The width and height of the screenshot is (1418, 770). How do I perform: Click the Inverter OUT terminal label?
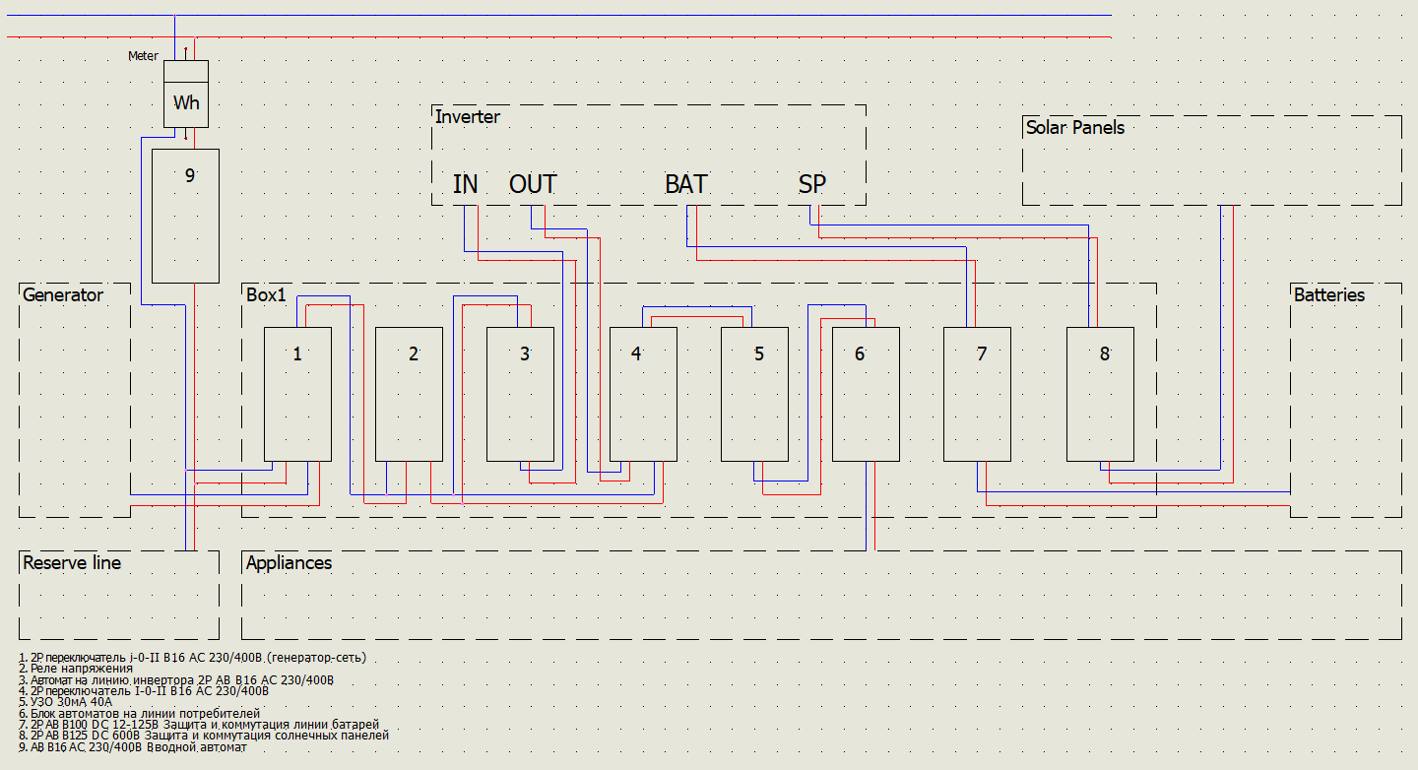(x=533, y=184)
